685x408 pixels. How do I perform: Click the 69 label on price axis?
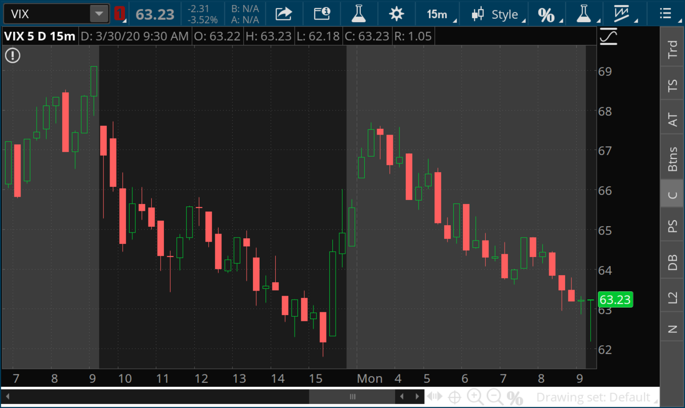[605, 72]
